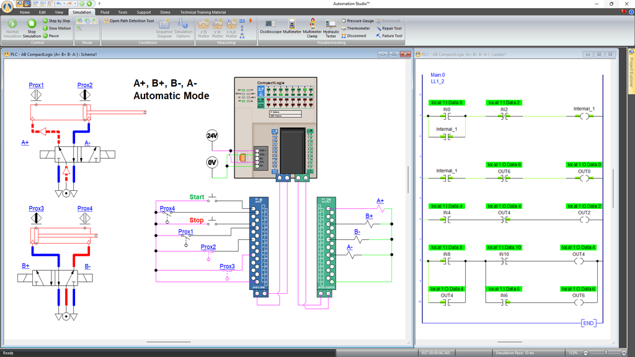Image resolution: width=635 pixels, height=357 pixels.
Task: Click the Stop Simulation button
Action: (31, 28)
